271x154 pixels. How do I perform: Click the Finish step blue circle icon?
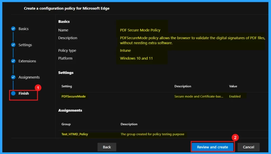tap(13, 94)
